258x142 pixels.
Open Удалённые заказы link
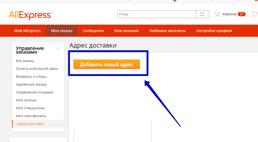(31, 85)
